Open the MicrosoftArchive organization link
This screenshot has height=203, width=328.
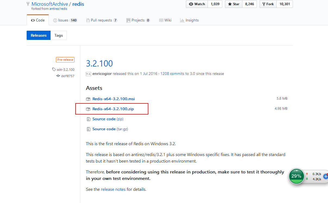click(50, 4)
